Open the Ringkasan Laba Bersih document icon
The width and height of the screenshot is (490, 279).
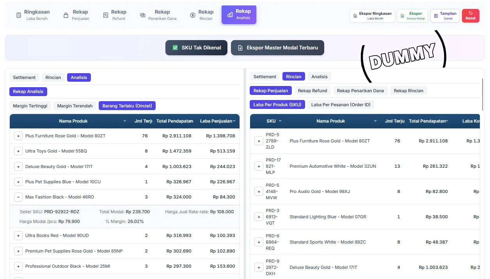coord(19,15)
